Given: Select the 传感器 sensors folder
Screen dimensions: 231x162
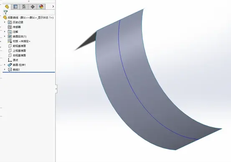Looking at the screenshot, I should pyautogui.click(x=14, y=27).
